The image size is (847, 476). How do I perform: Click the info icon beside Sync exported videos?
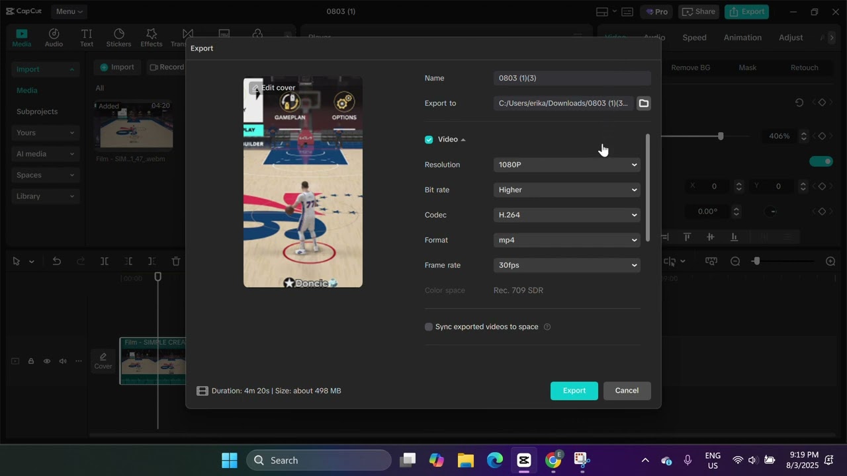tap(547, 327)
